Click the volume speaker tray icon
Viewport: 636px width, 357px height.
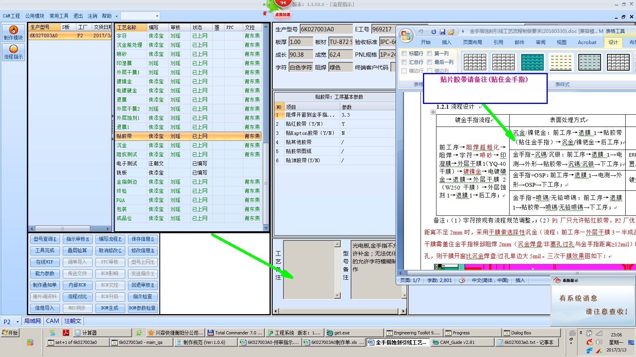tap(599, 342)
